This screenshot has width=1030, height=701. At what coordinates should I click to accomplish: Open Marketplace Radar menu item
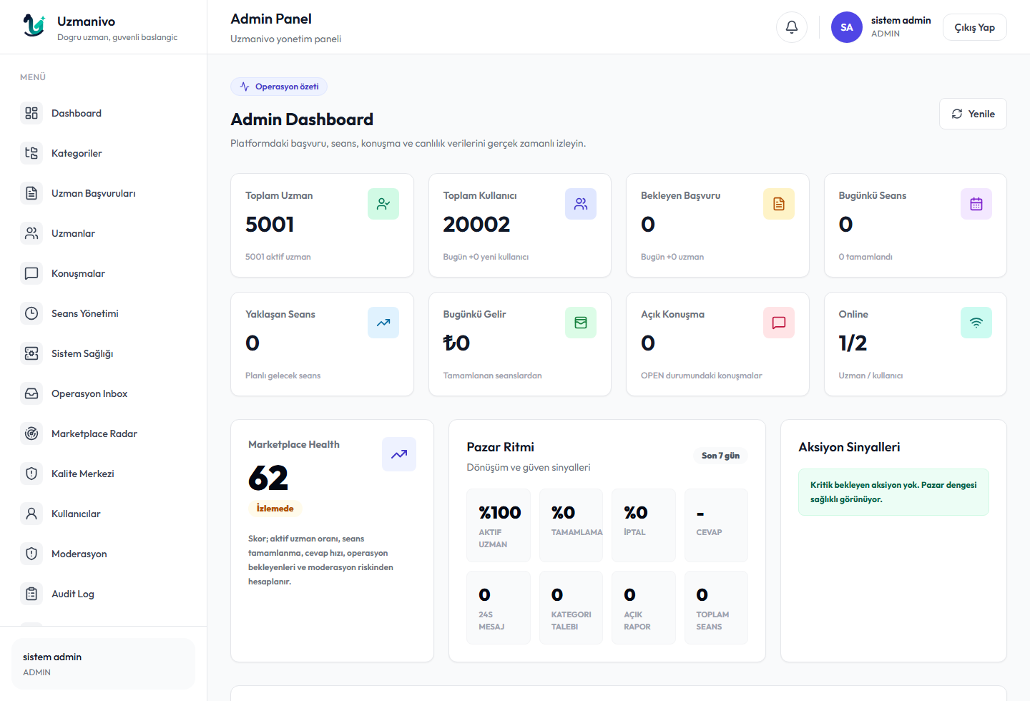coord(103,433)
